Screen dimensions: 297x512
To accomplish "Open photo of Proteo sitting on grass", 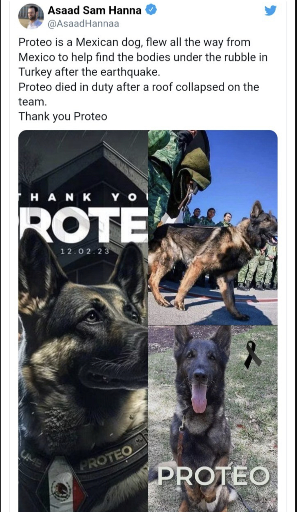I will 213,419.
